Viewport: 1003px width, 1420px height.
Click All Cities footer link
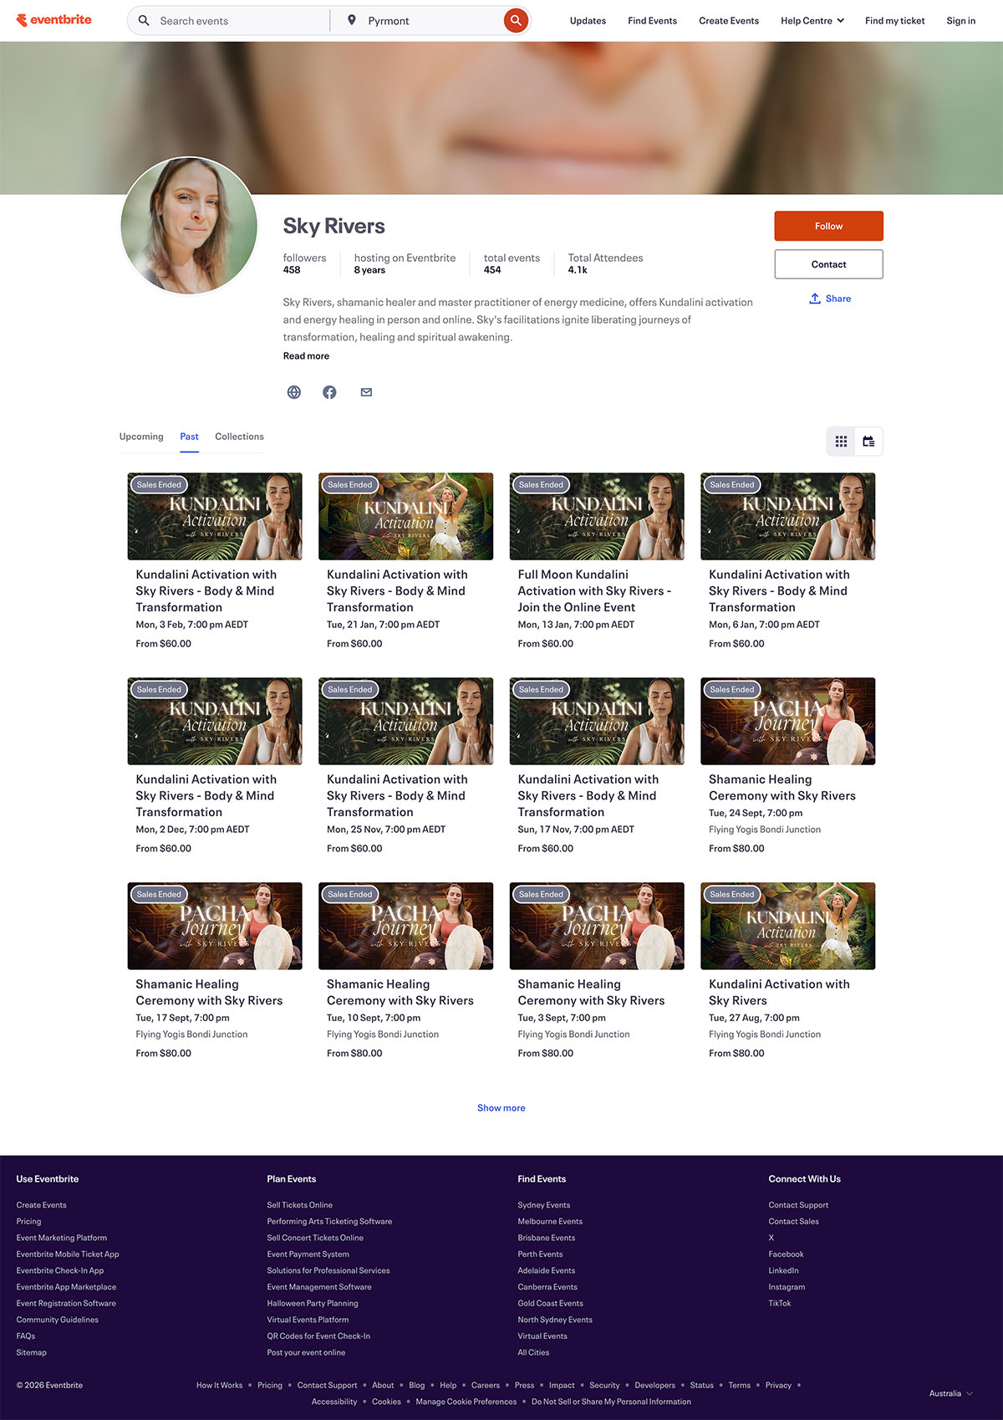(533, 1352)
